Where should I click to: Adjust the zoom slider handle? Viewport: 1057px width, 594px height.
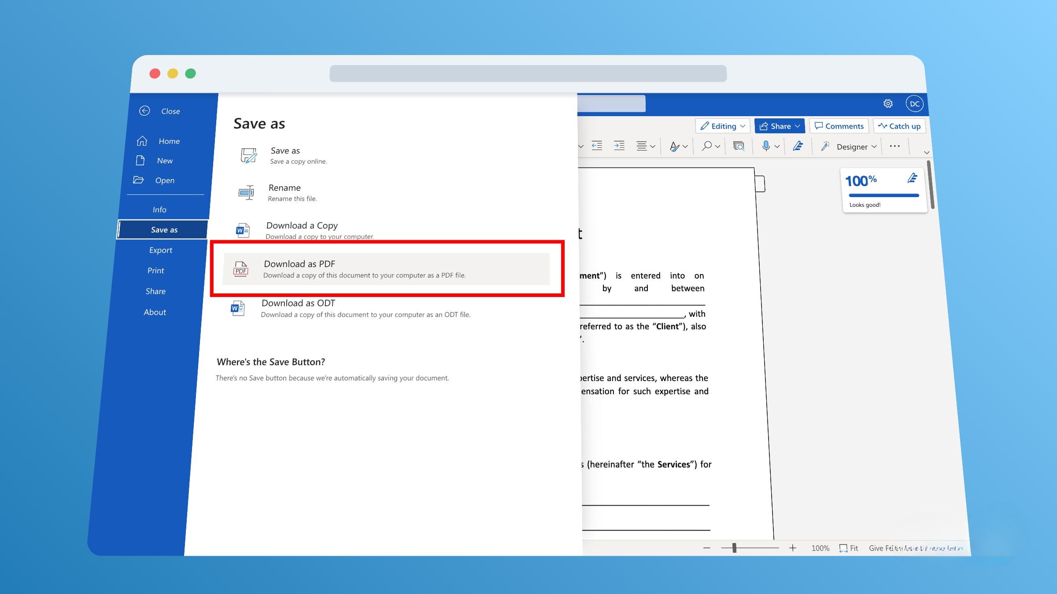tap(734, 548)
